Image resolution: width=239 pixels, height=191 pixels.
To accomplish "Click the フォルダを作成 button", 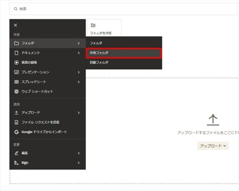I will click(x=104, y=28).
